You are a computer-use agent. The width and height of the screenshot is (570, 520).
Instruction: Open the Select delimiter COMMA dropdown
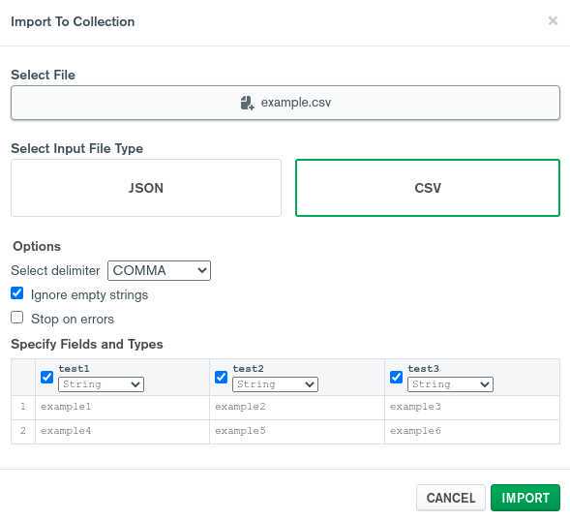click(x=159, y=270)
